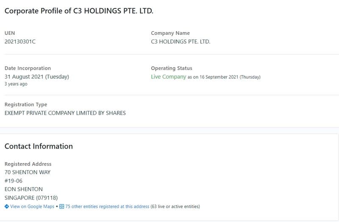Image resolution: width=339 pixels, height=222 pixels.
Task: Click the Registered Address label
Action: point(28,164)
